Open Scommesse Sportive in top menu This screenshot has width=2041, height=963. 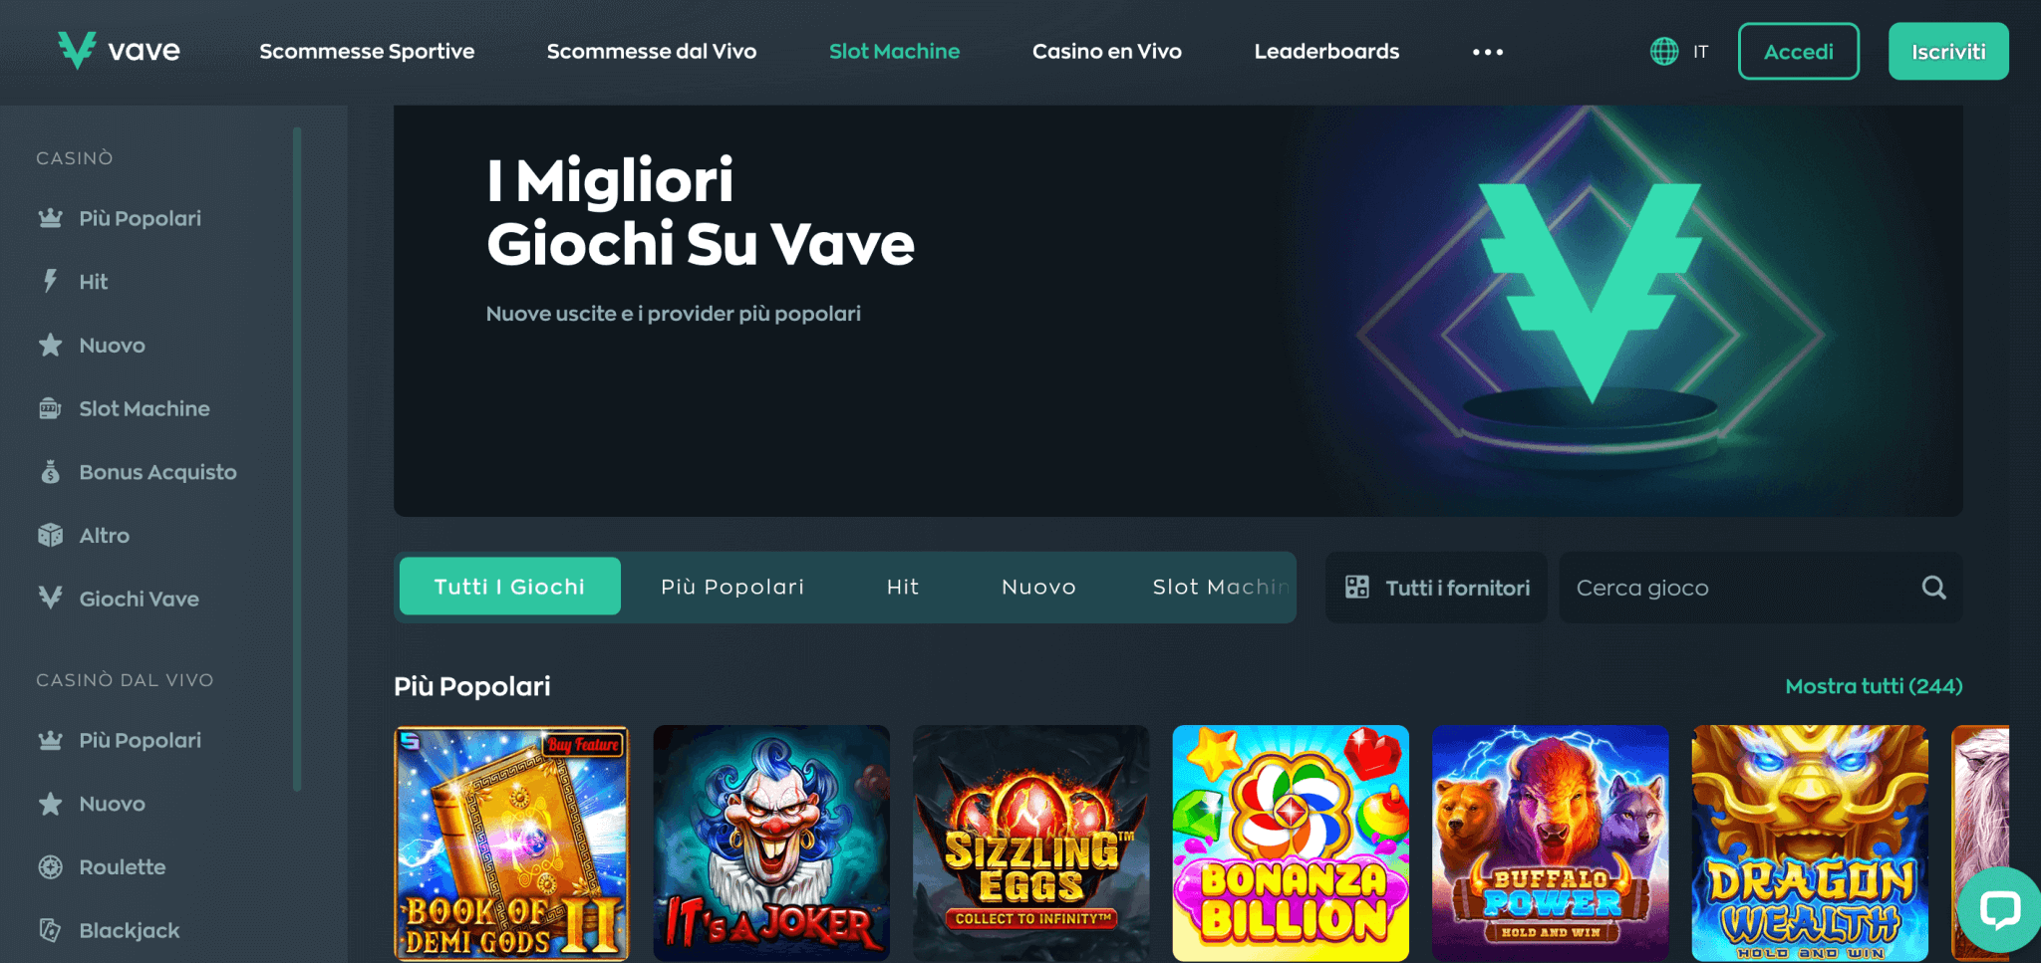(367, 51)
